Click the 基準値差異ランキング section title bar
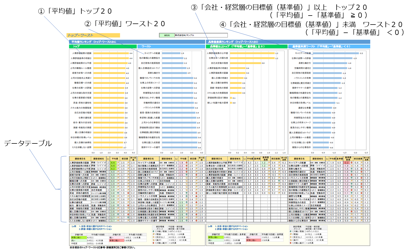Image resolution: width=413 pixels, height=249 pixels. (288, 42)
